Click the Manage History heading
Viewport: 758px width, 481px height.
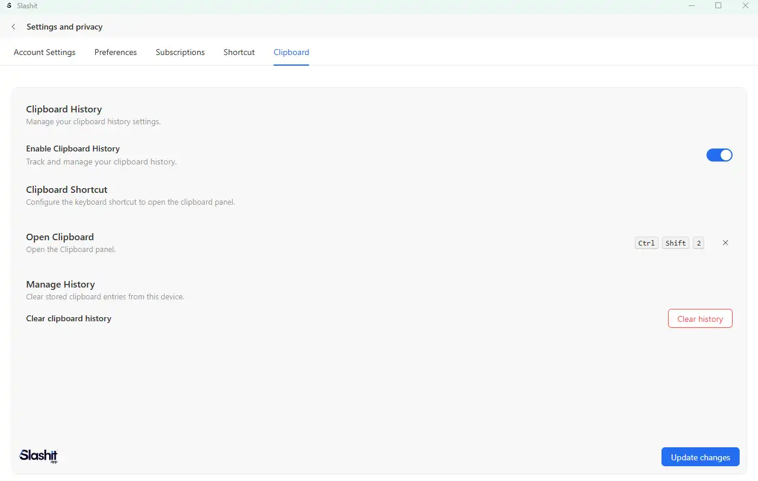[60, 284]
